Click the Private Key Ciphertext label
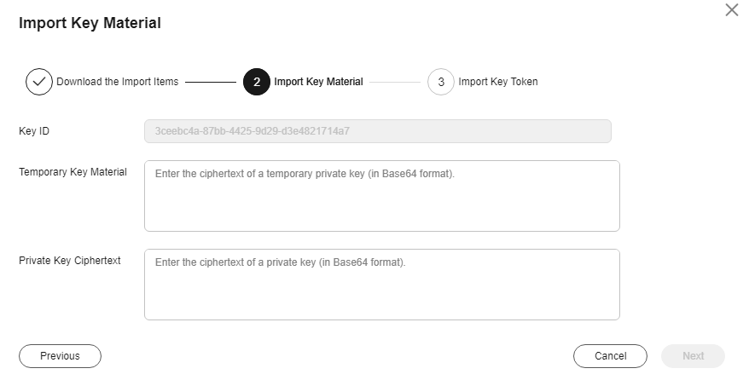 pyautogui.click(x=70, y=261)
